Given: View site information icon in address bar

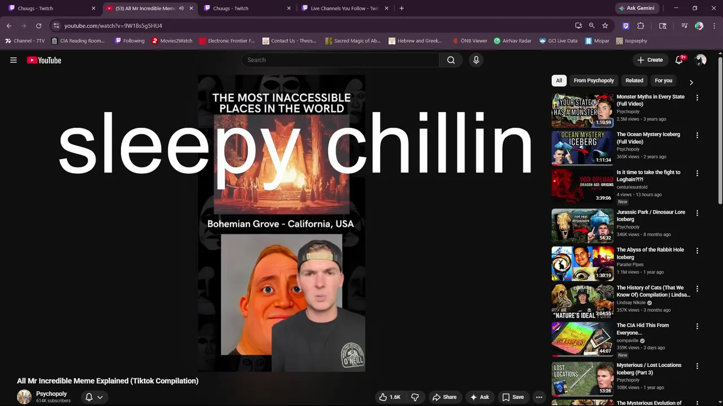Looking at the screenshot, I should coord(56,25).
